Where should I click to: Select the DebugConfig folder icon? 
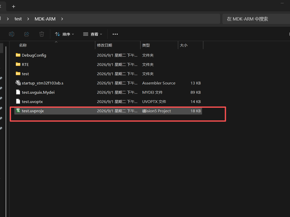[18, 55]
